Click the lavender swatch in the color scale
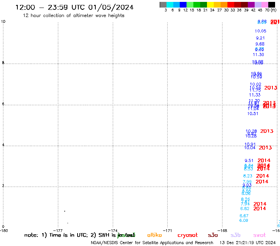 (x=258, y=5)
